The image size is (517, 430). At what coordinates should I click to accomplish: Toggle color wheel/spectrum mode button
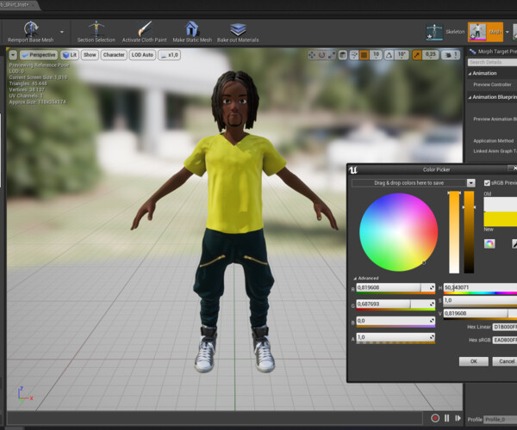point(489,243)
